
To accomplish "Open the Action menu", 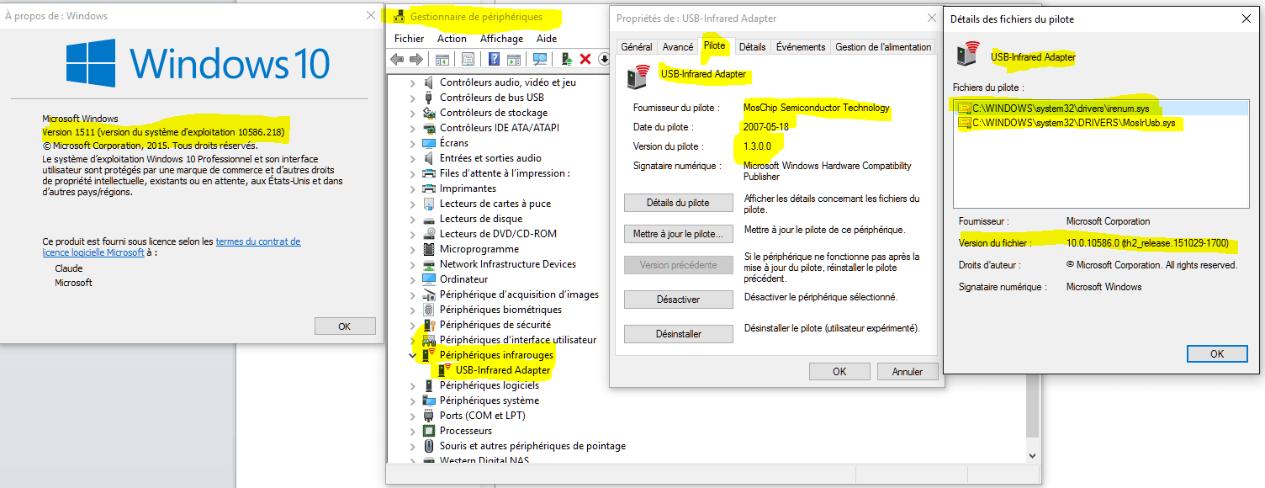I will click(452, 39).
